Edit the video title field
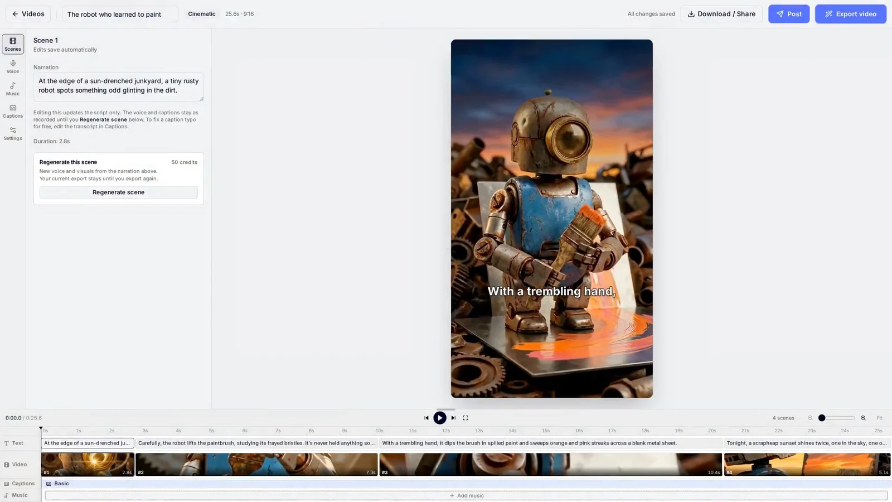 click(120, 14)
